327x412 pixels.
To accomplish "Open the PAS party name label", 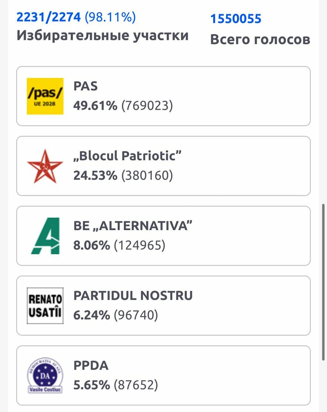I will coord(86,86).
